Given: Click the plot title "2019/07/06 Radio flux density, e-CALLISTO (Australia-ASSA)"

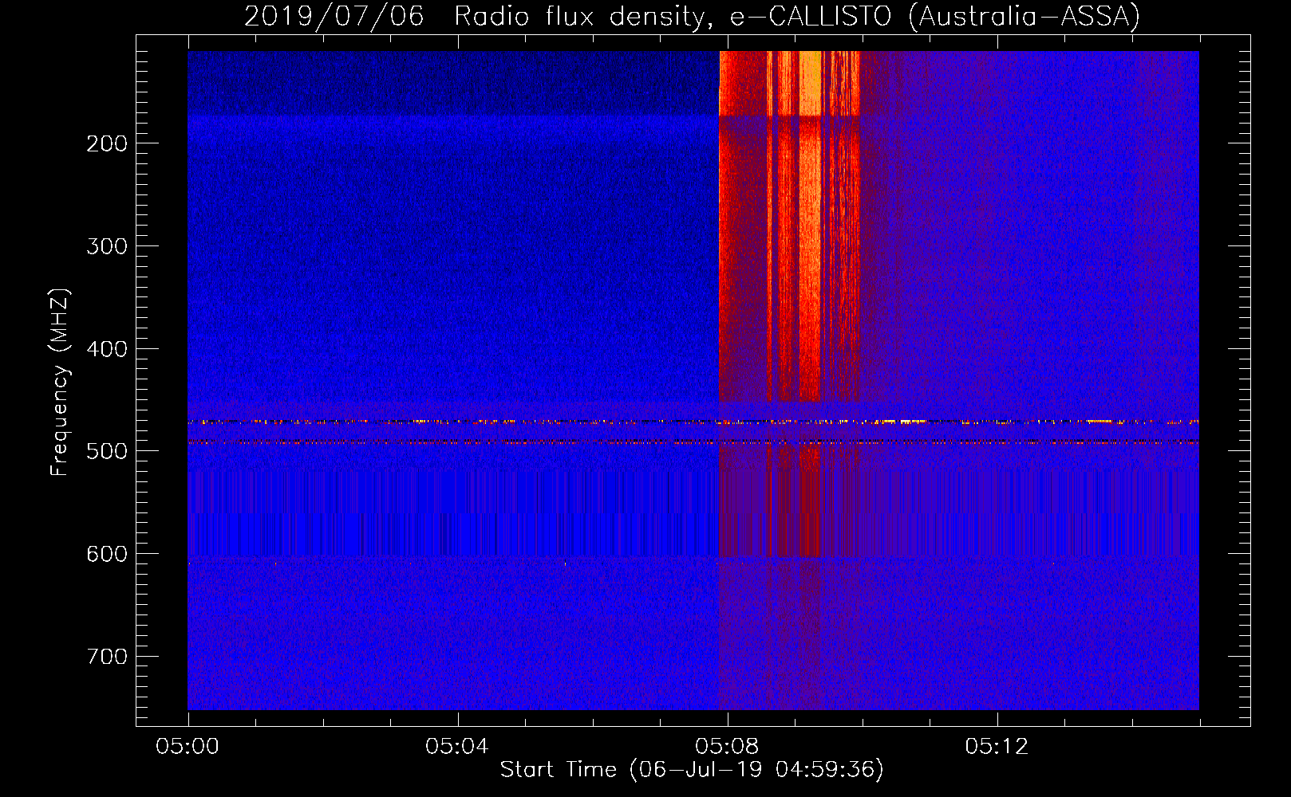Looking at the screenshot, I should [x=692, y=16].
